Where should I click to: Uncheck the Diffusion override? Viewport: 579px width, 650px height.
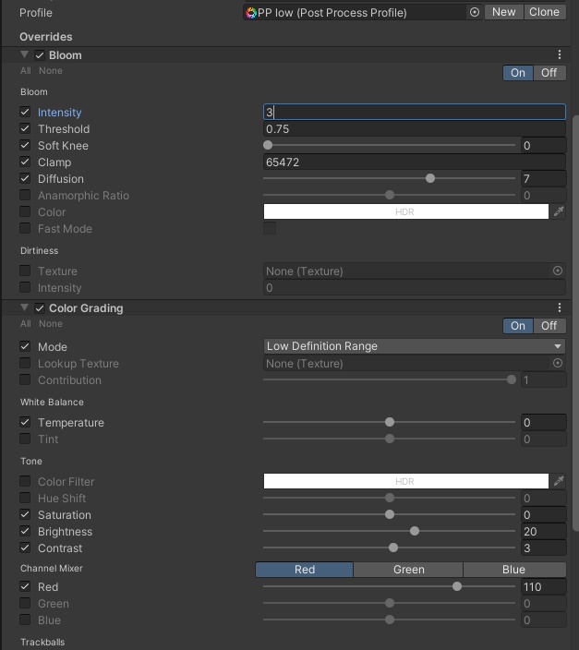(25, 178)
